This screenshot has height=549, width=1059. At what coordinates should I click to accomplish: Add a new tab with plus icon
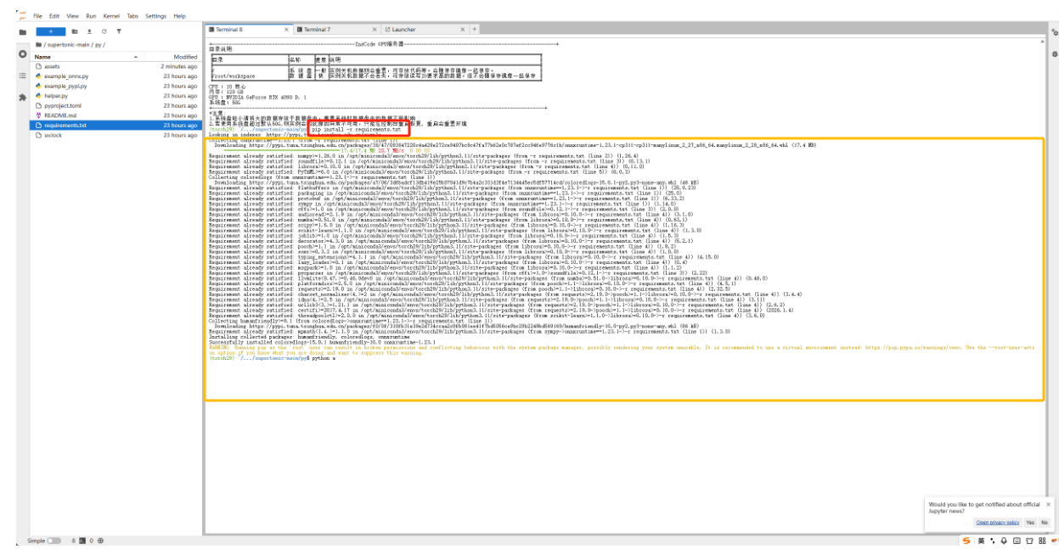pyautogui.click(x=473, y=29)
